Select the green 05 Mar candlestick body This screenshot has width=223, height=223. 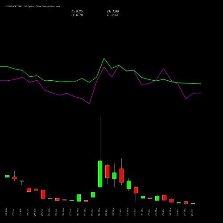click(x=93, y=195)
